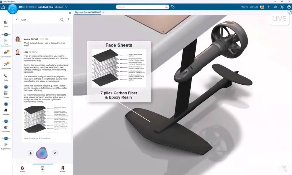Select the Virtual Companions sidebar icon

tap(6, 41)
